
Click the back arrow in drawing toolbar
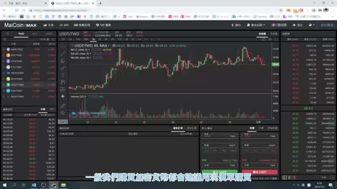click(x=63, y=96)
